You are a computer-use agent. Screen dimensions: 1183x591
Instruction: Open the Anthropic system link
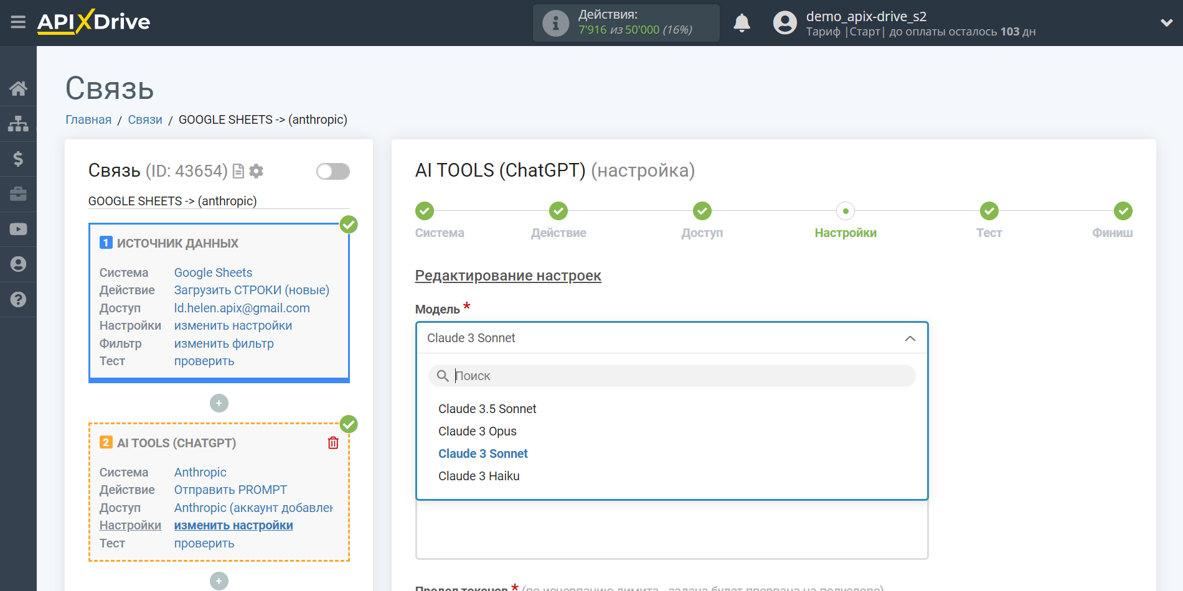point(200,472)
